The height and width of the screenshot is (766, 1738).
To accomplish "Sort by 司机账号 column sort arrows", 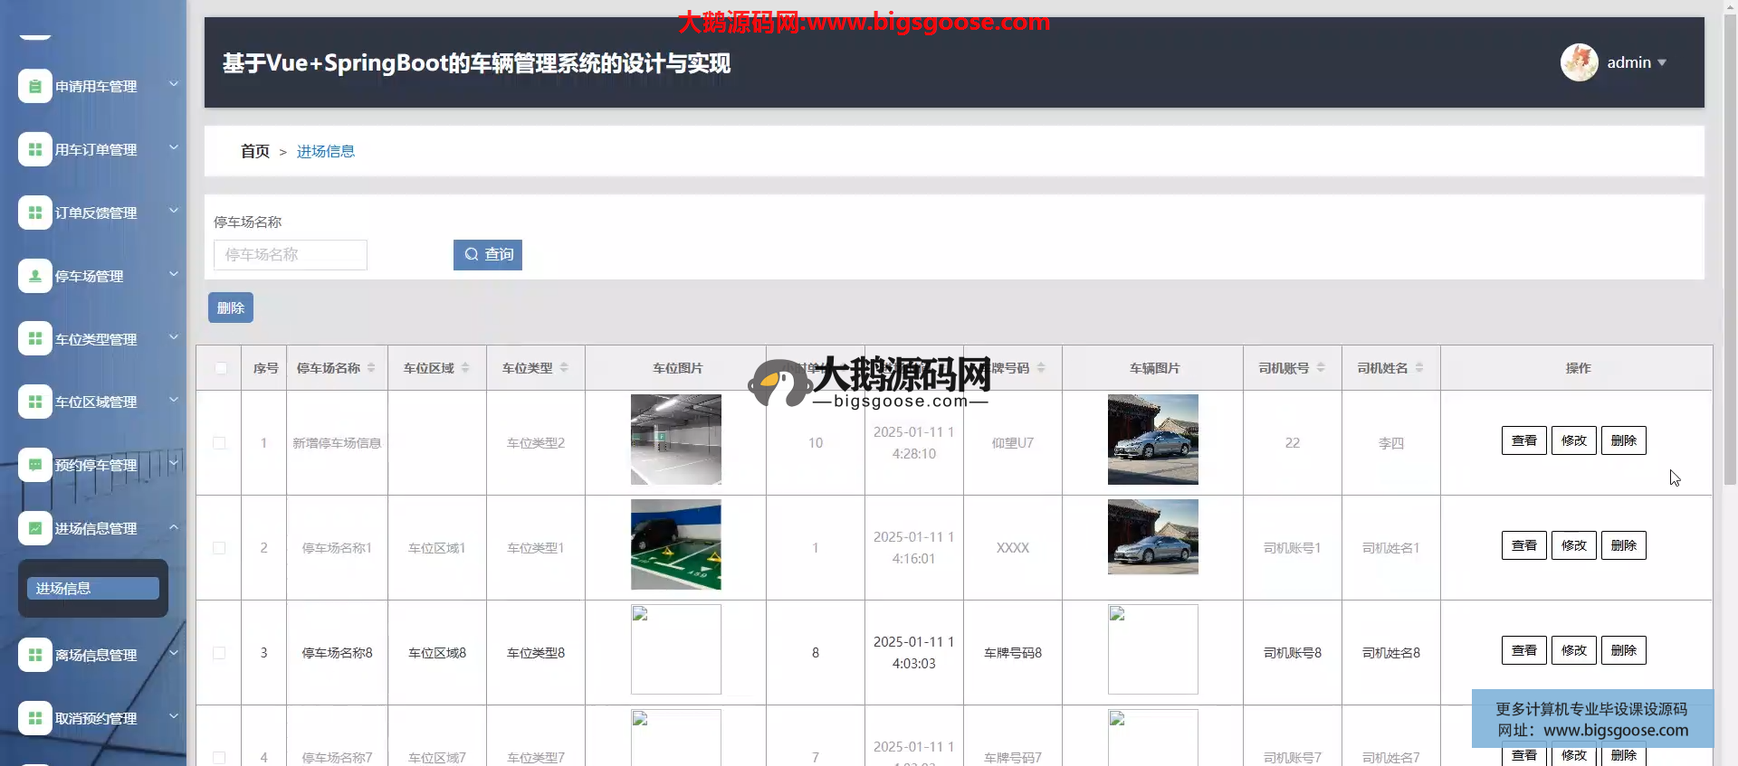I will (1321, 368).
